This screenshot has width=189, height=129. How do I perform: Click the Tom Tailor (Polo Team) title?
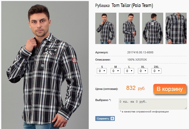(132, 5)
